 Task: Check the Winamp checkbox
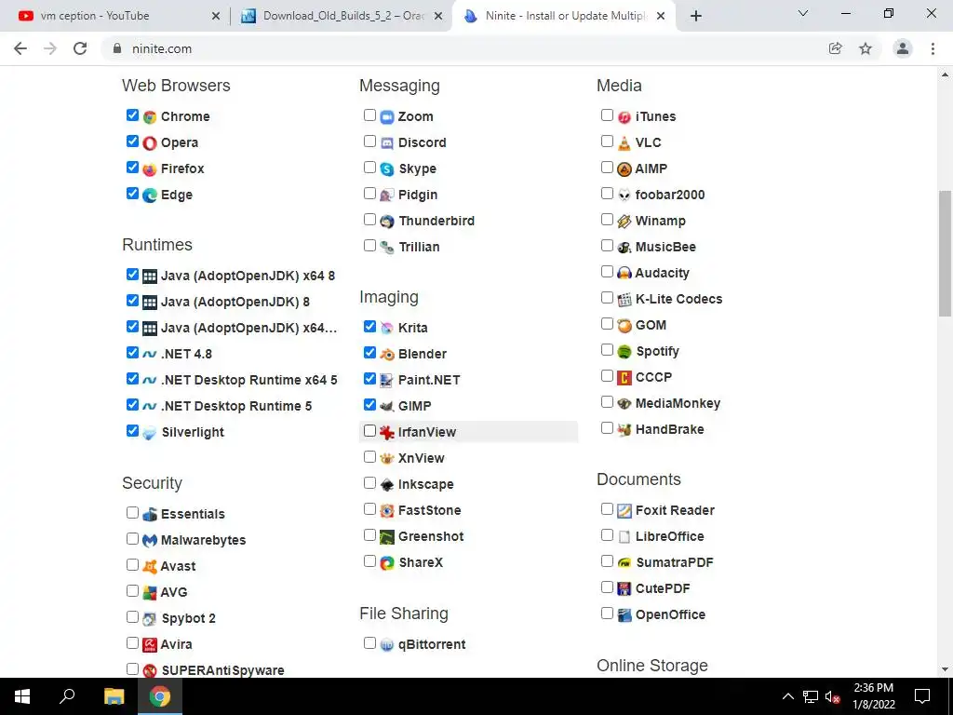coord(607,220)
